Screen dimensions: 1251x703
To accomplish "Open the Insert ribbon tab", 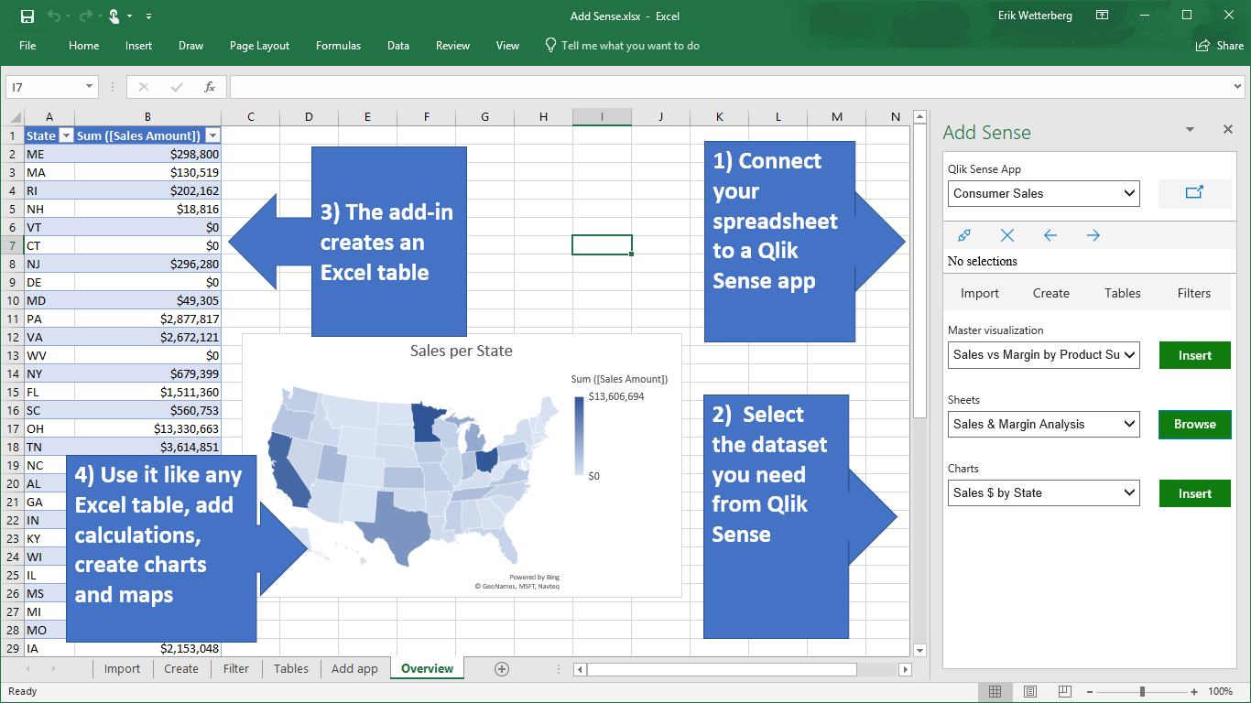I will (139, 46).
